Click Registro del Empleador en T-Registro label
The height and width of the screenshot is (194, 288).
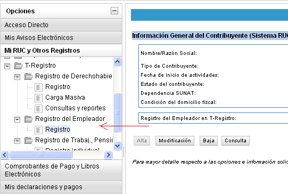188,118
